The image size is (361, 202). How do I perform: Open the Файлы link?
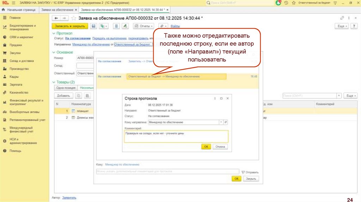175,26
